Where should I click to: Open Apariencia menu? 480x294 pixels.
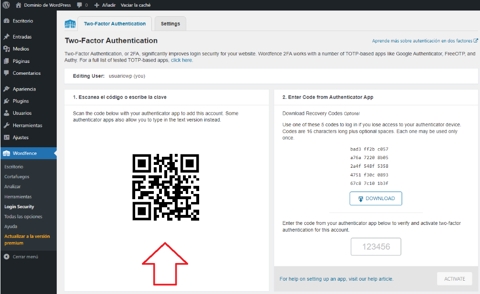(x=24, y=89)
